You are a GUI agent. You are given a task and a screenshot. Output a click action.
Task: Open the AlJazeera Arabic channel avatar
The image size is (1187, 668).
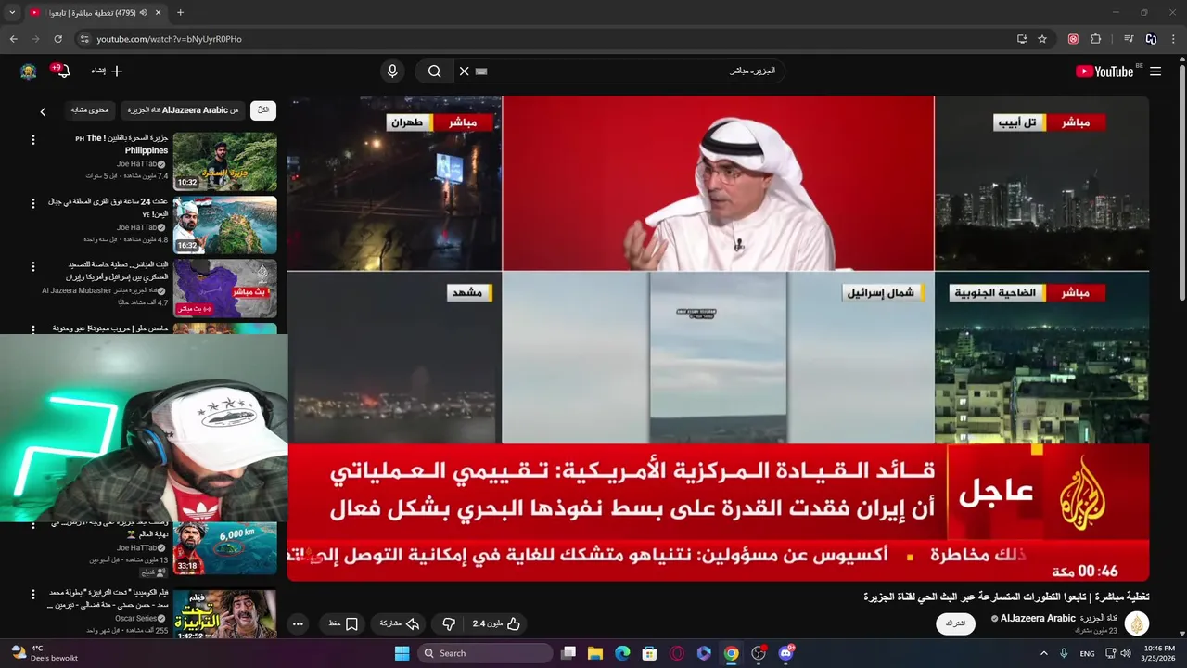(x=1137, y=623)
